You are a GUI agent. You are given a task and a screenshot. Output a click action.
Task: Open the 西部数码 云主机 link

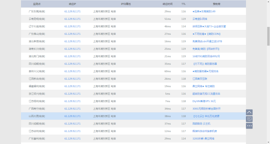[x=201, y=123]
